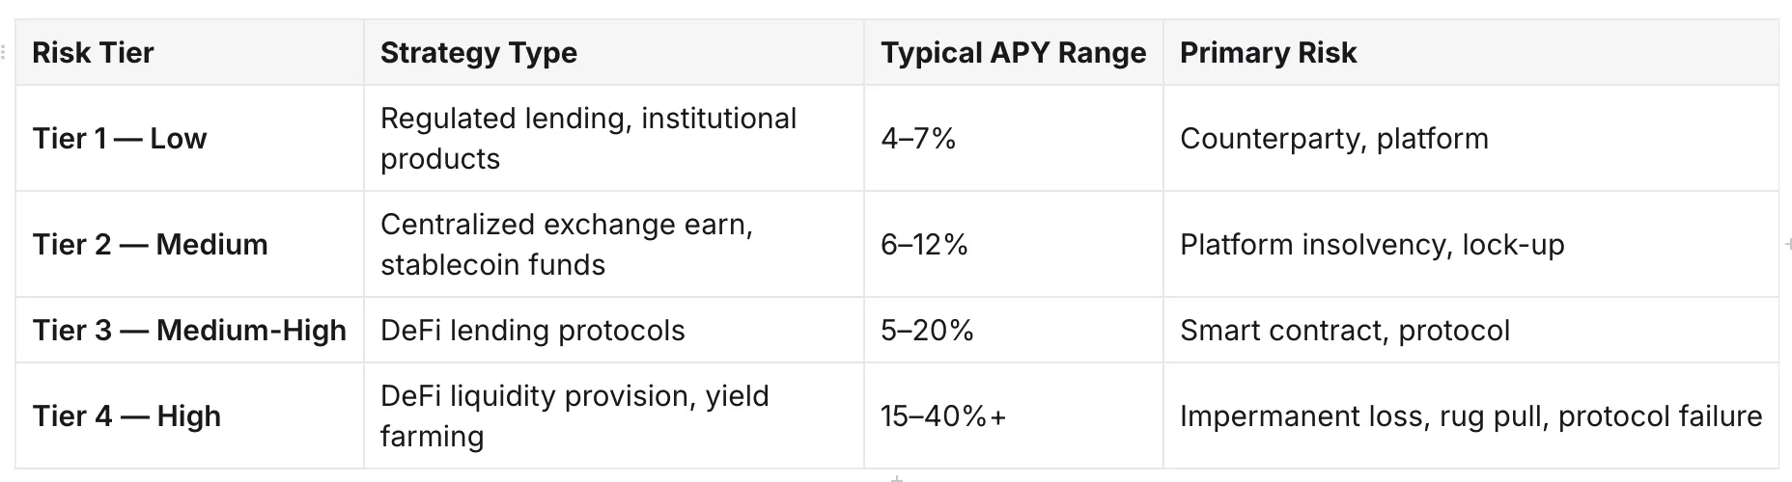Add a new column with the right-edge plus
Image resolution: width=1792 pixels, height=482 pixels.
pyautogui.click(x=1787, y=244)
